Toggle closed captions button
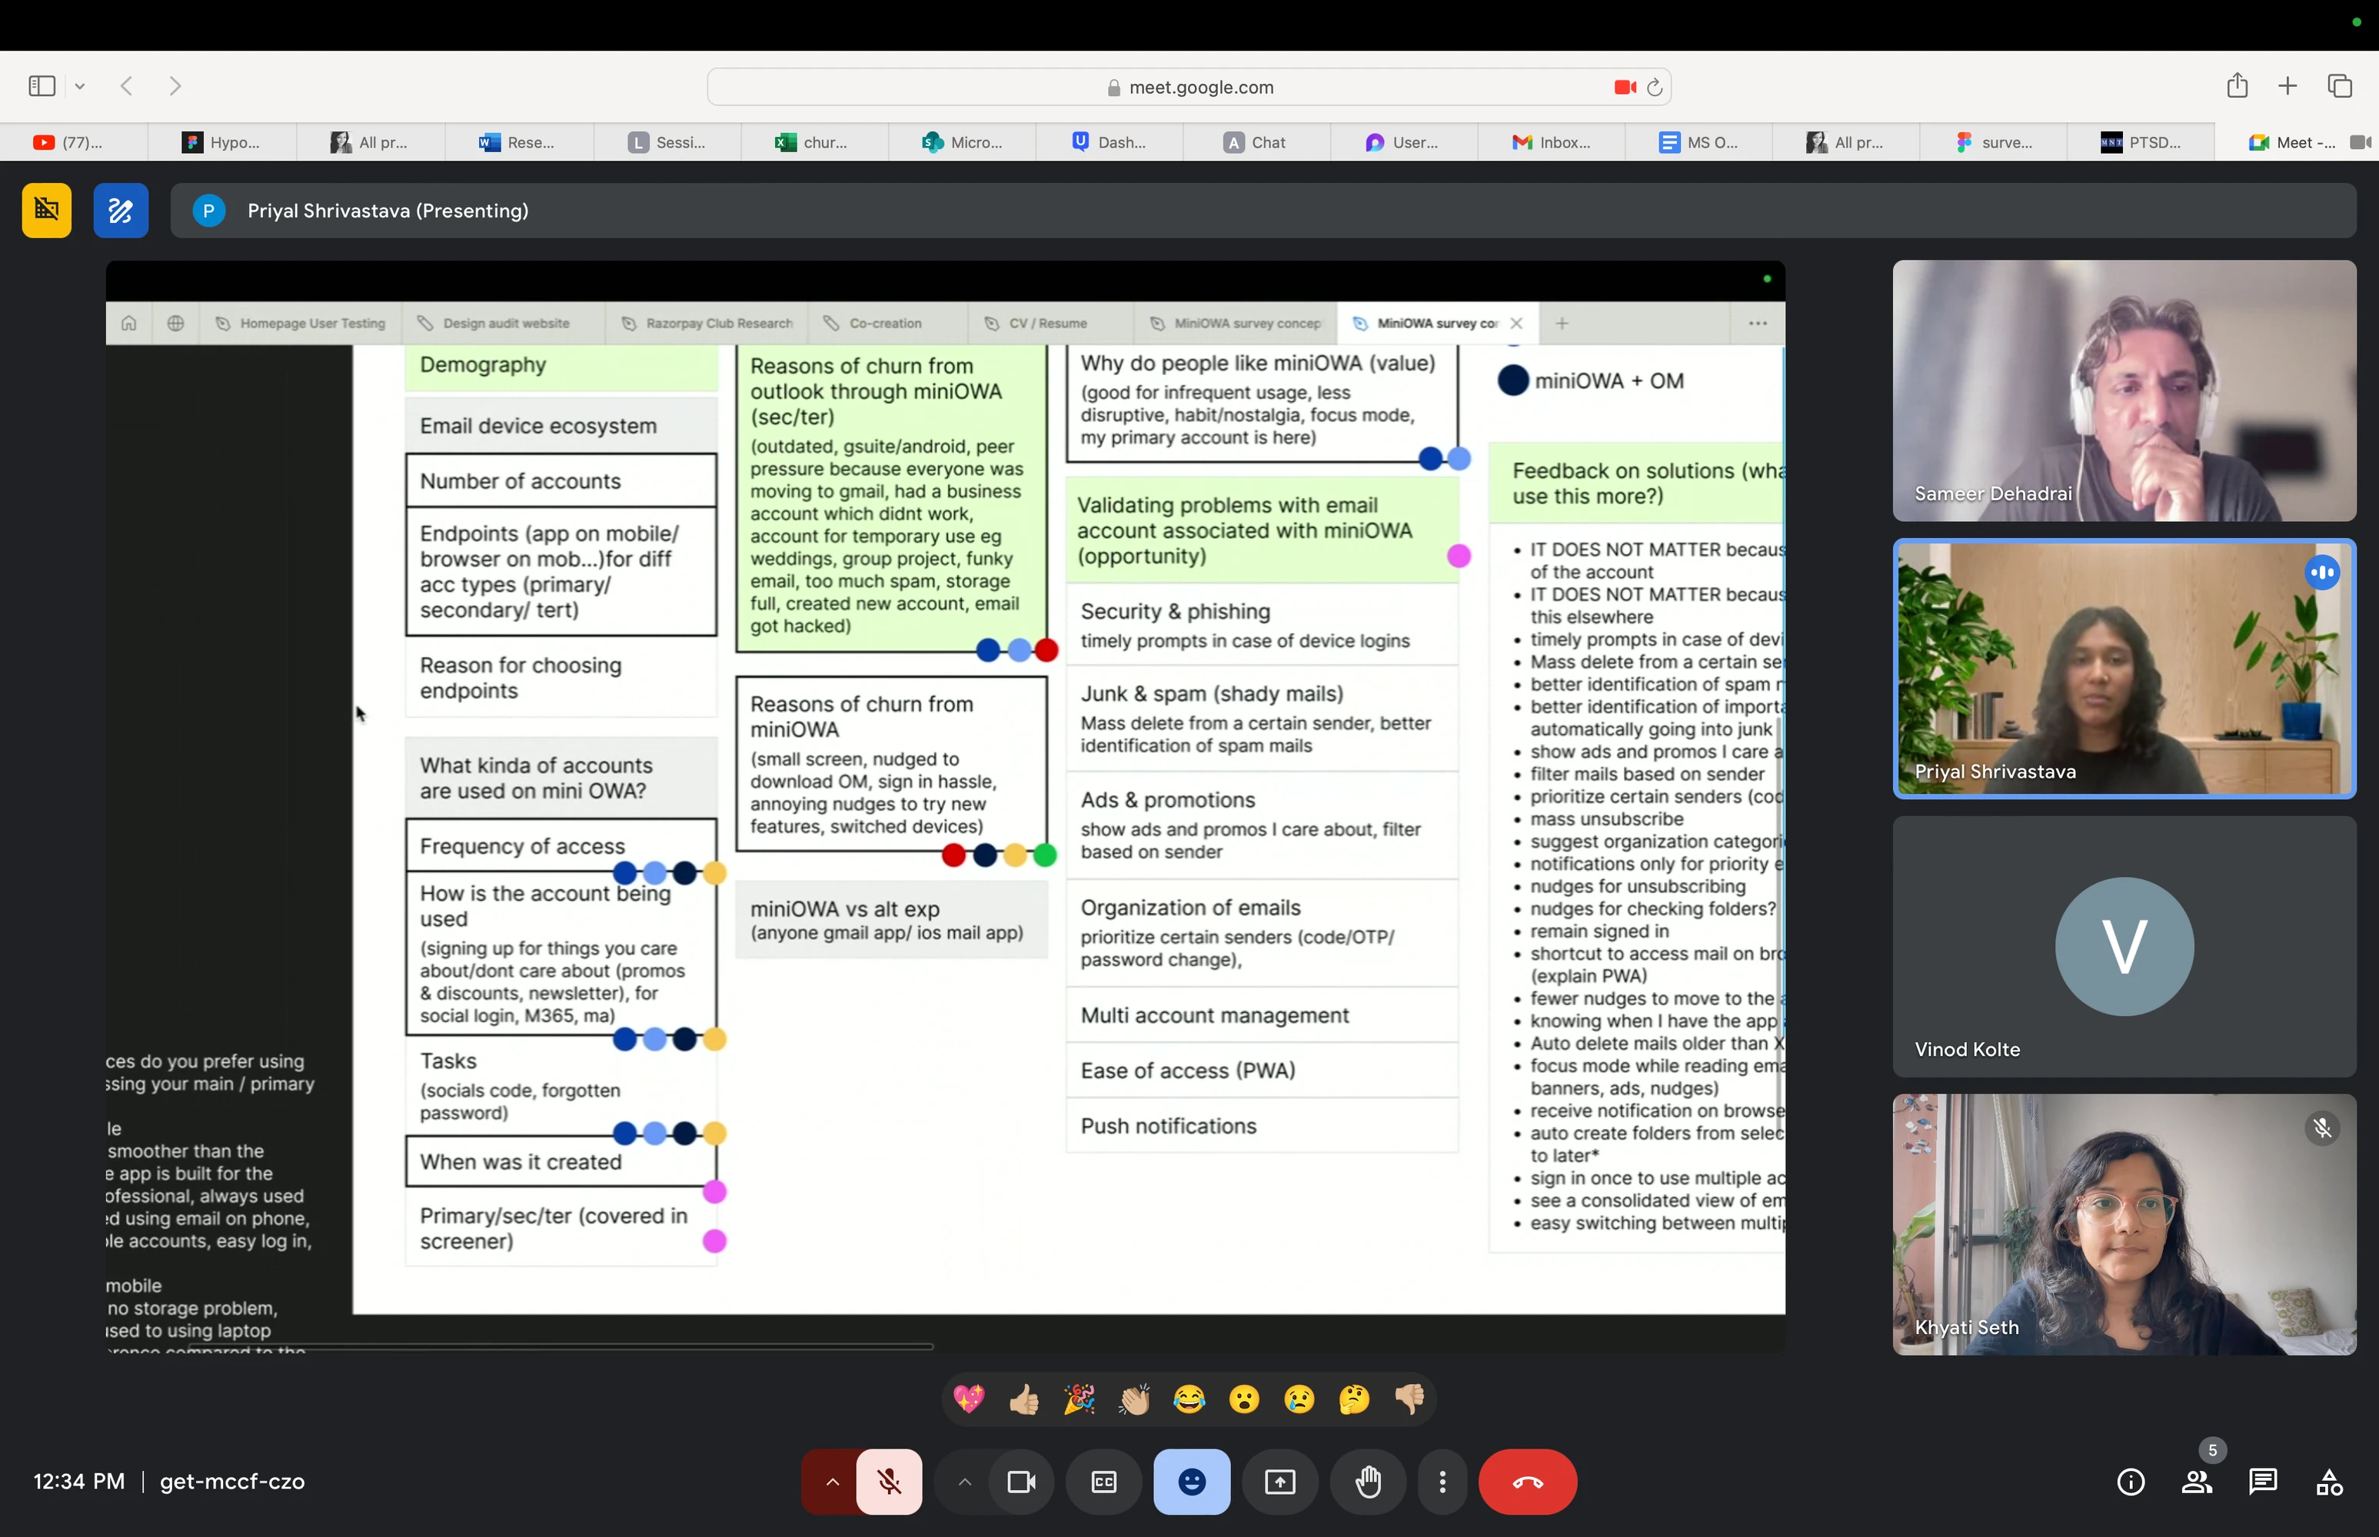This screenshot has height=1537, width=2379. 1103,1481
